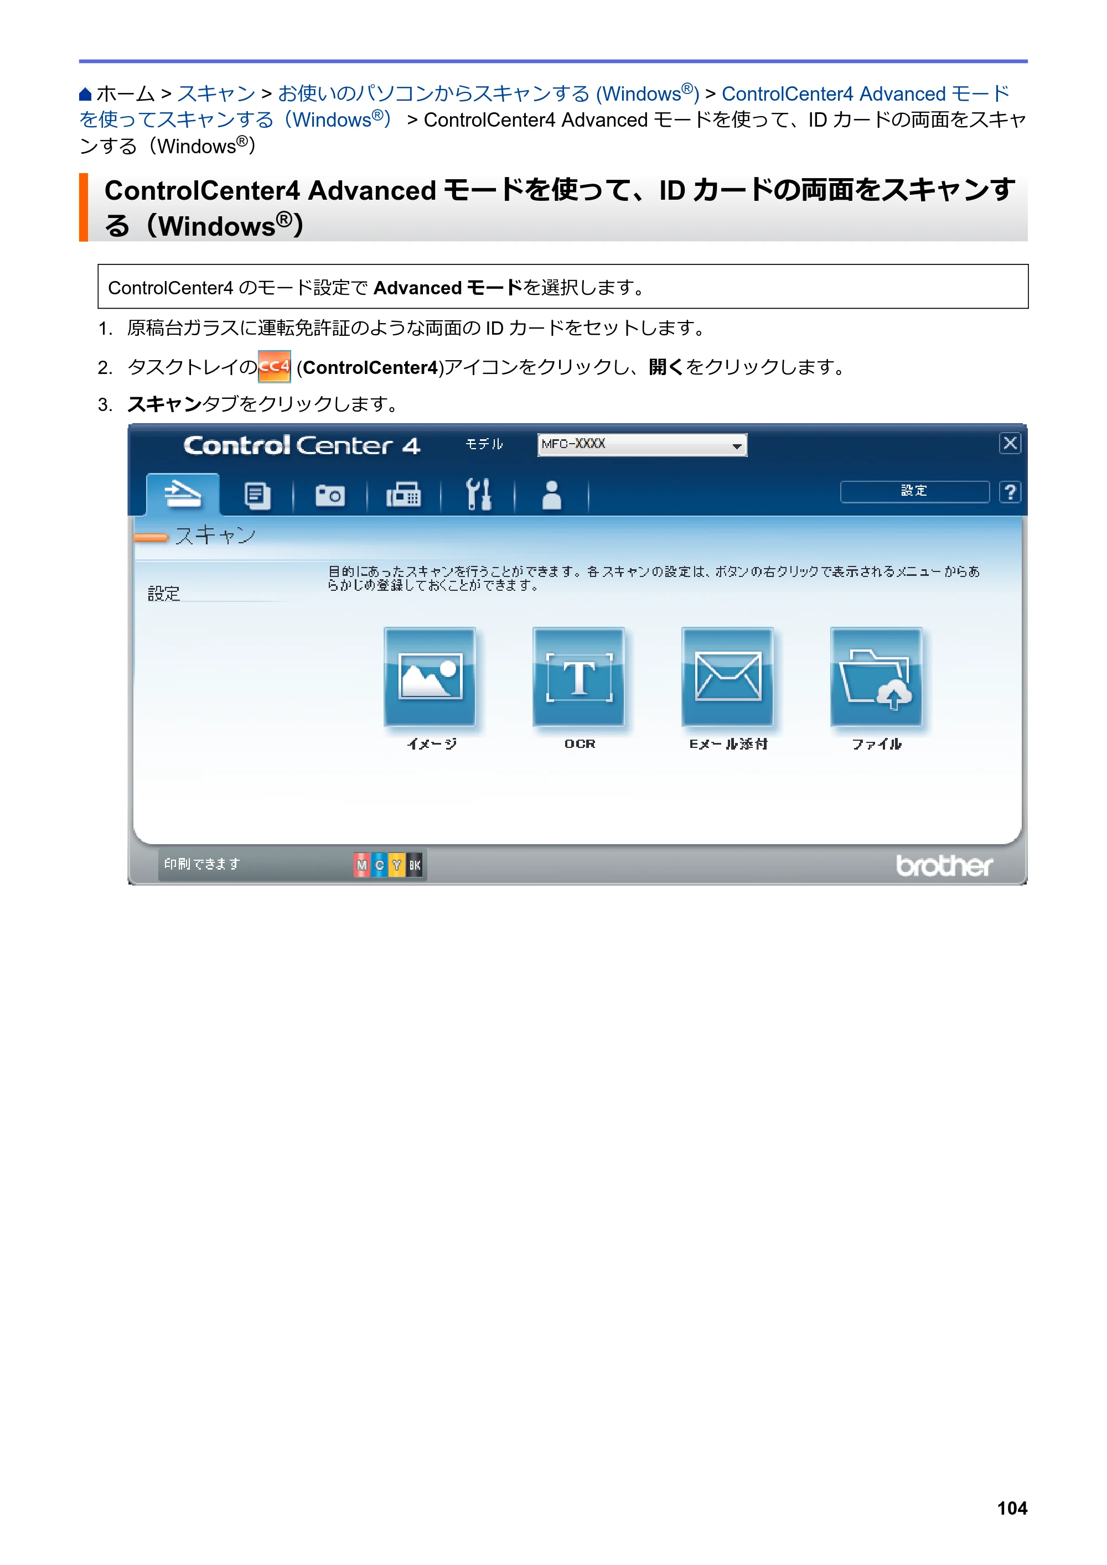Click the CC4 tray icon in step 2
Screen dimensions: 1107x1565
click(x=274, y=367)
